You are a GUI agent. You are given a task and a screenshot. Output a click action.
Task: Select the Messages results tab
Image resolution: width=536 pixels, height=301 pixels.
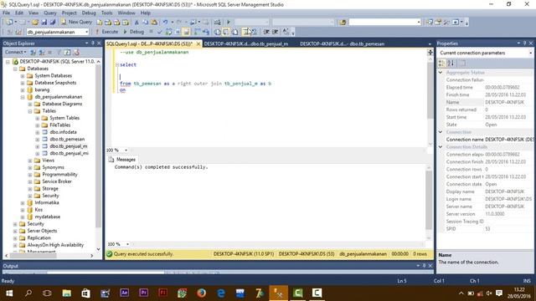click(122, 160)
